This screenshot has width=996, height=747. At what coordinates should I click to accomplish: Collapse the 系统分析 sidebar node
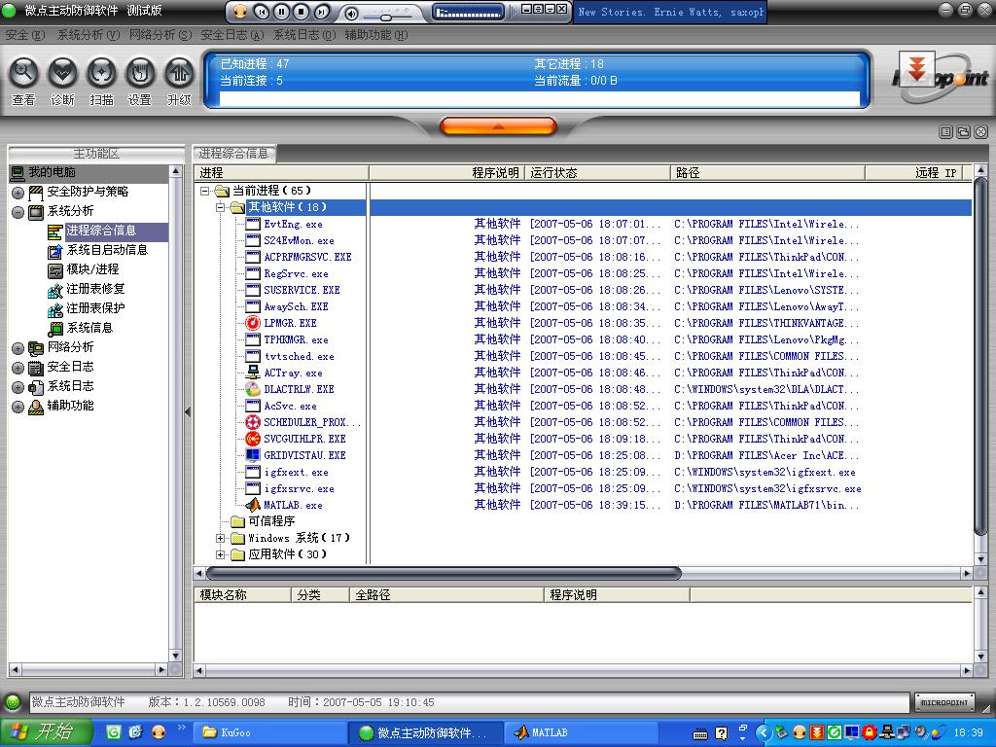18,212
